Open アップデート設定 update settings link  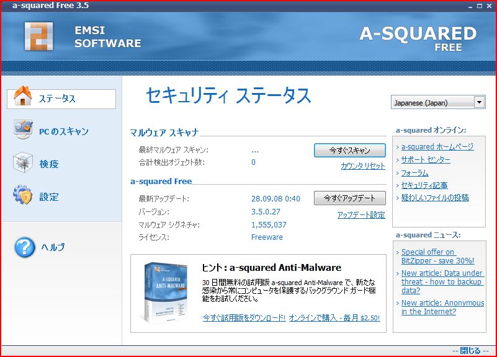pyautogui.click(x=361, y=215)
